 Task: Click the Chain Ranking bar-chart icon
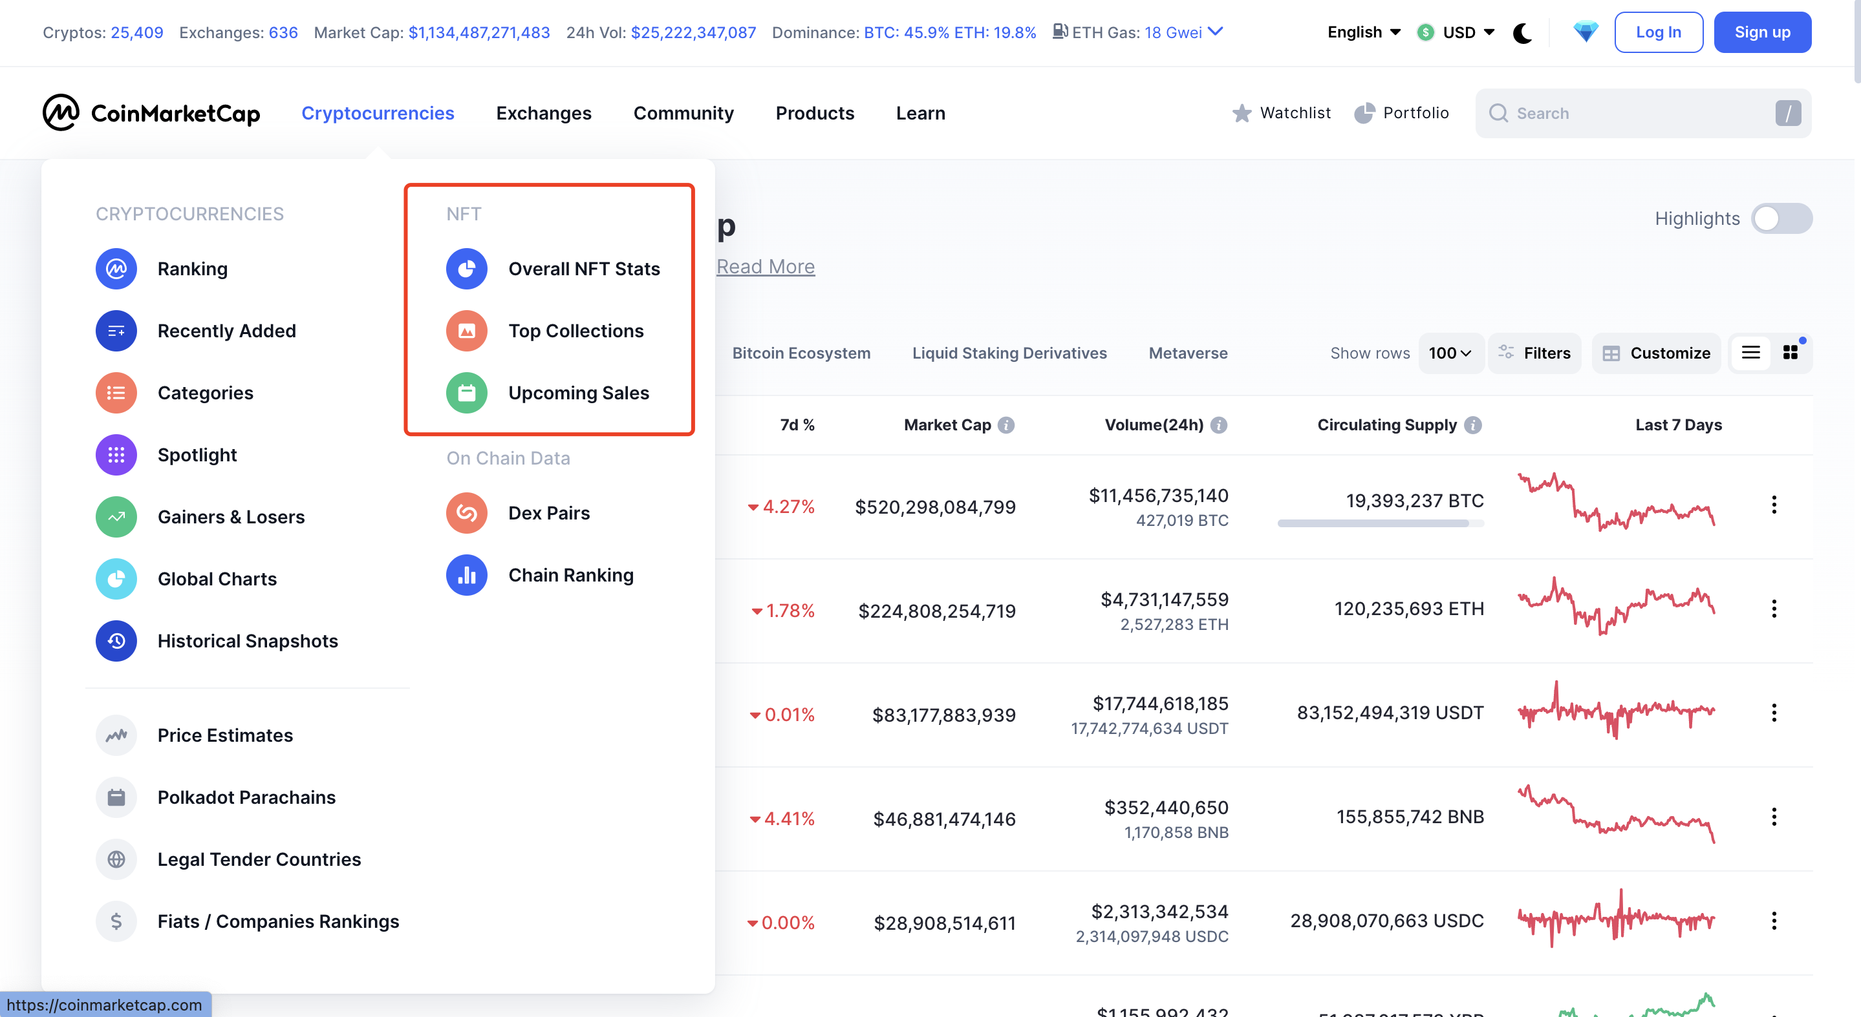(466, 575)
